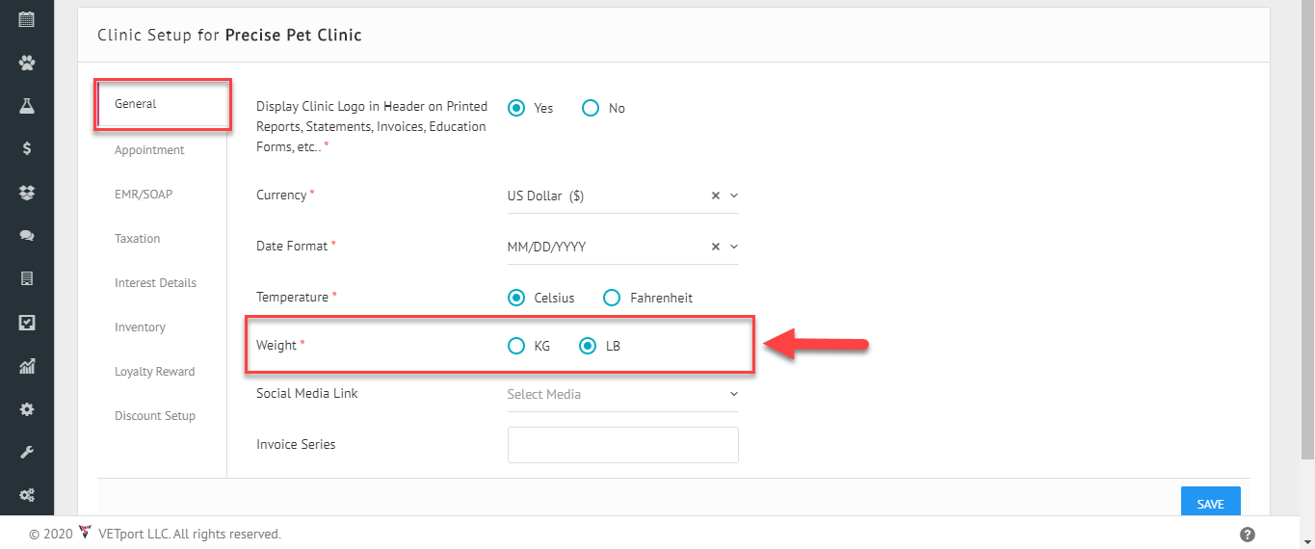Expand the Date Format dropdown arrow

(733, 247)
